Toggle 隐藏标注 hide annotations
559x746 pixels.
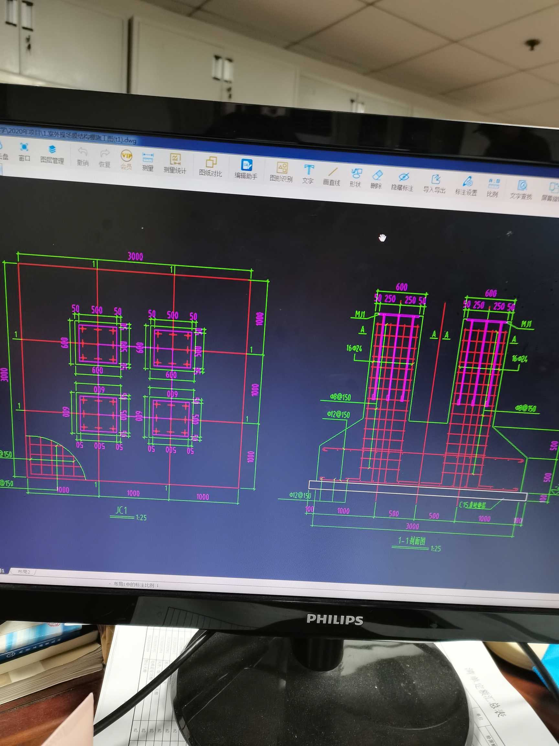click(402, 181)
